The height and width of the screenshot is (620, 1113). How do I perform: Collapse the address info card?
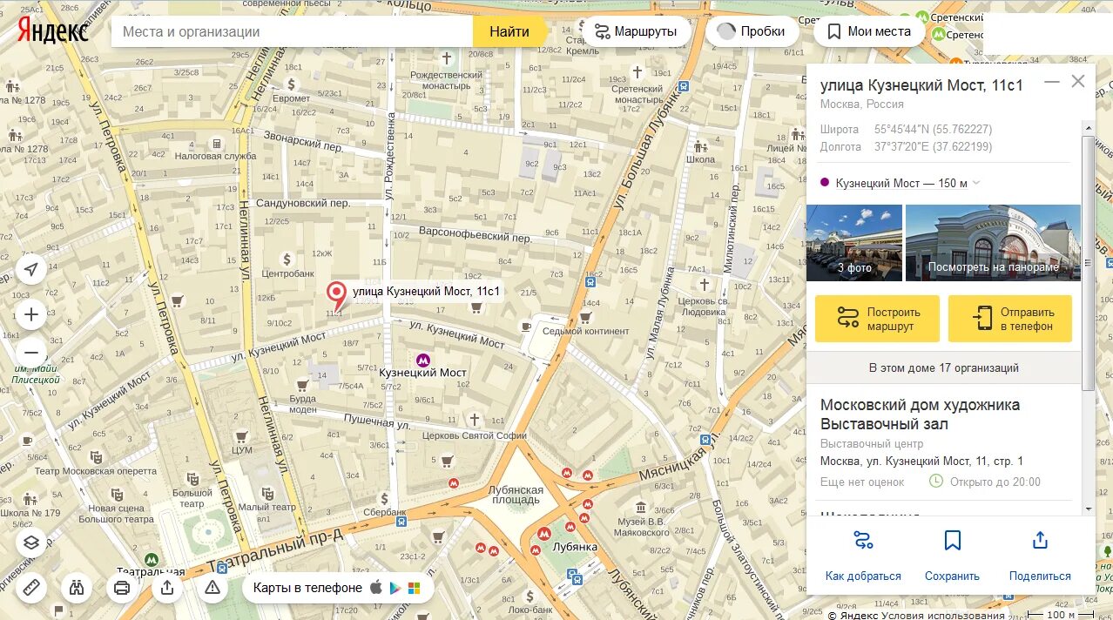pyautogui.click(x=1052, y=82)
